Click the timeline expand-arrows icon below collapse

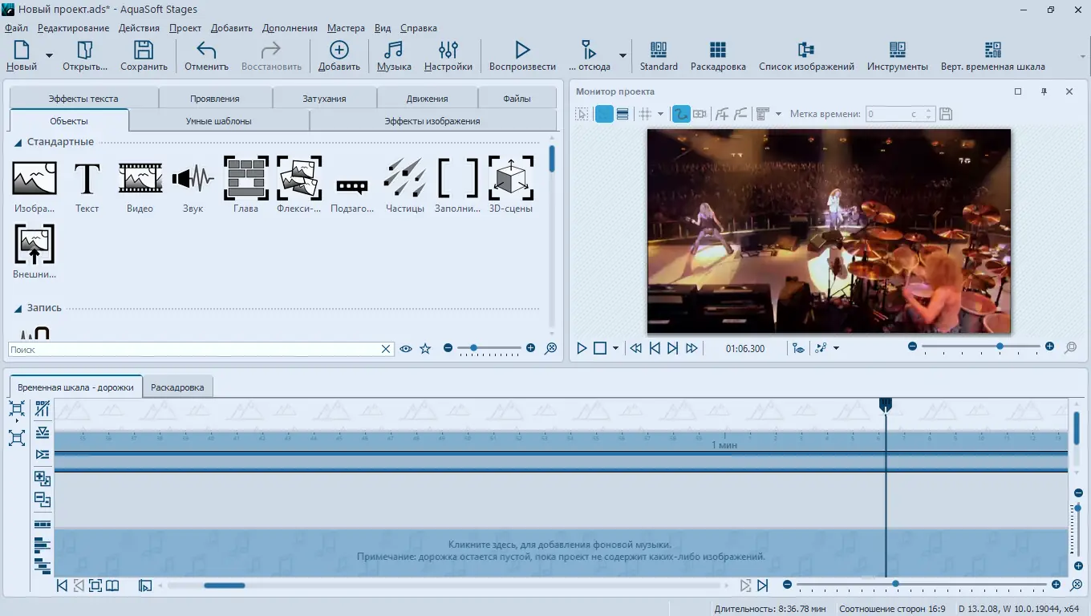click(17, 437)
